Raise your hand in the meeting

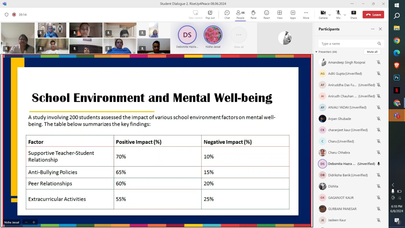253,14
